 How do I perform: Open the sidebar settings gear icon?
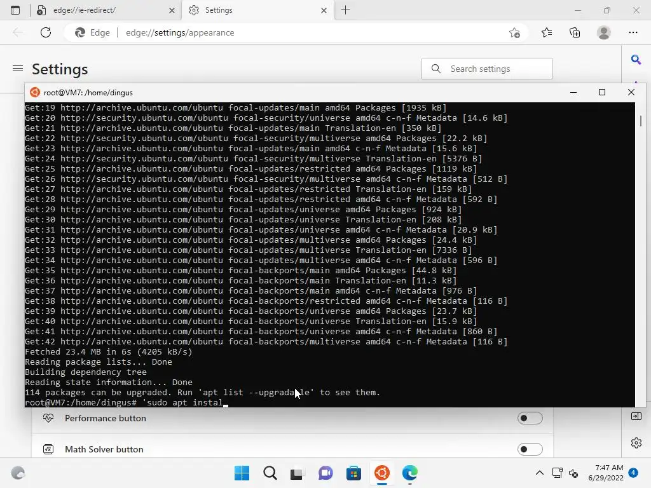(x=636, y=443)
